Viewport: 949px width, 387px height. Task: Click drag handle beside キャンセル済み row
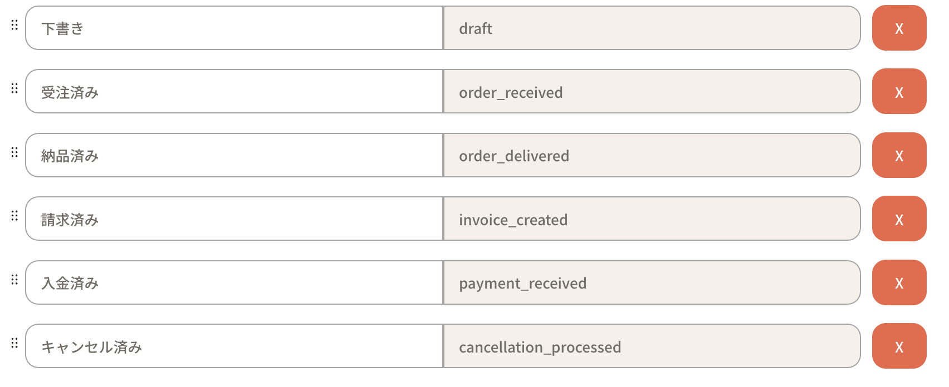pyautogui.click(x=14, y=343)
